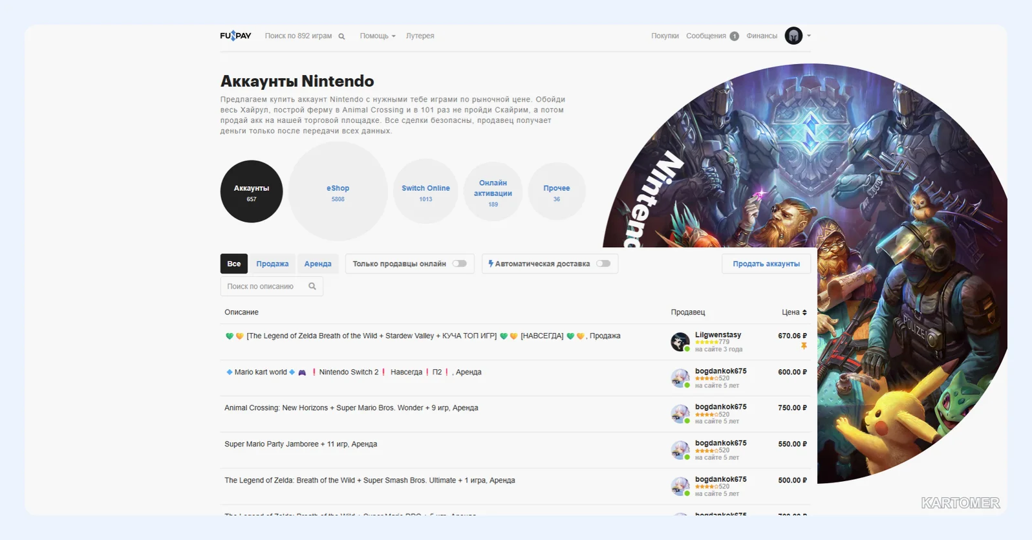This screenshot has height=540, width=1032.
Task: Open the 'Switch Online' category circle
Action: pos(425,191)
